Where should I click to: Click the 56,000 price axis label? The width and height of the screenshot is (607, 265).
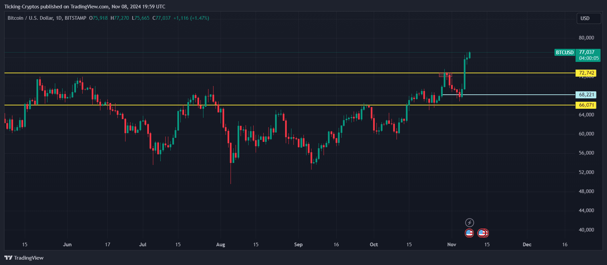click(x=586, y=153)
